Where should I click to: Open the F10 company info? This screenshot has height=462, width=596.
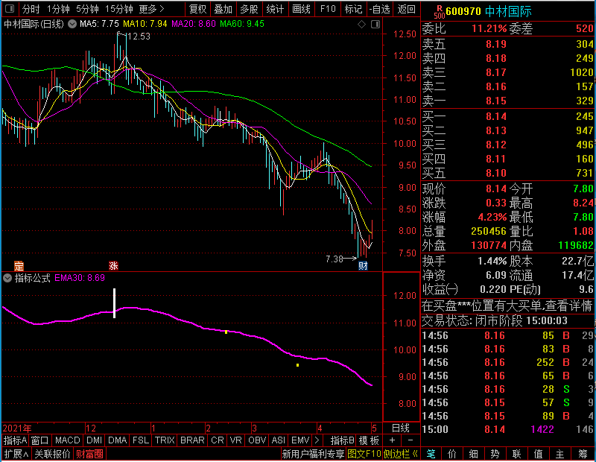coord(328,9)
